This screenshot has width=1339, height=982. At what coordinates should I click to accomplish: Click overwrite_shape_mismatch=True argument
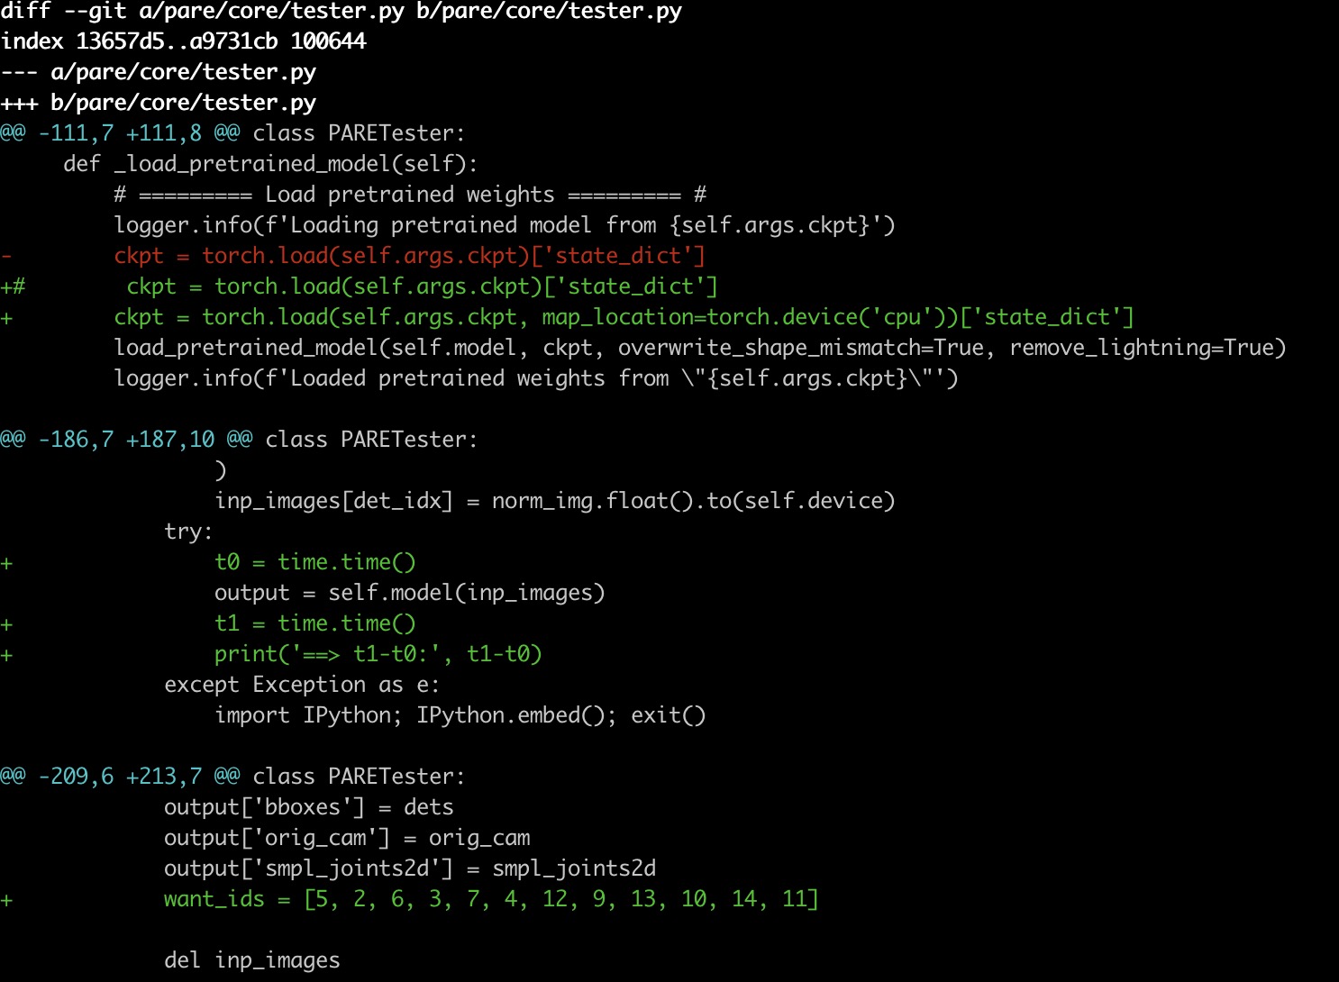[800, 348]
